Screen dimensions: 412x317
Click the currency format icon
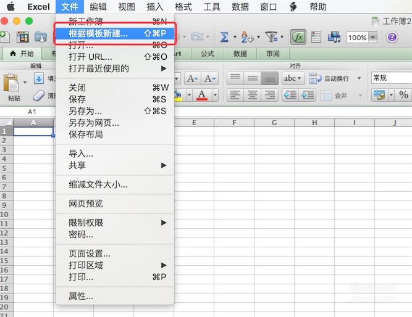379,95
